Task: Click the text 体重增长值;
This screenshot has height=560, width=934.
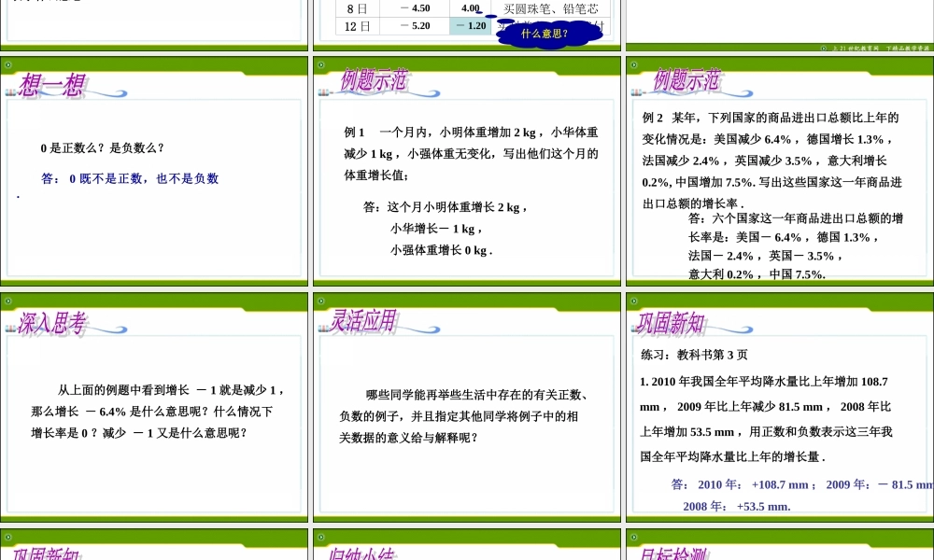Action: (x=376, y=175)
